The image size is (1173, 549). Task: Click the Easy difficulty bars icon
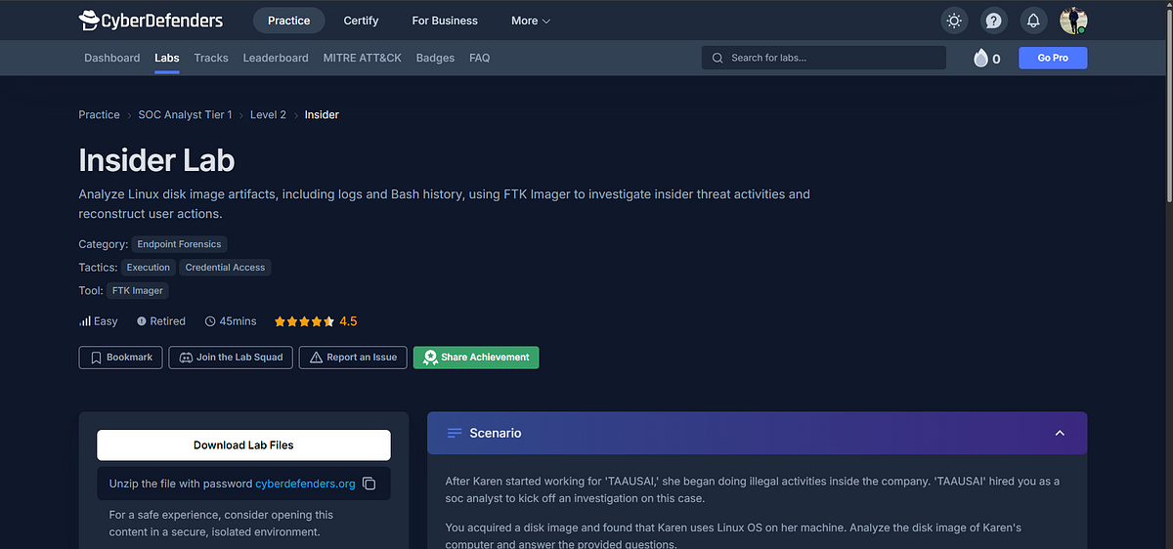pyautogui.click(x=85, y=321)
